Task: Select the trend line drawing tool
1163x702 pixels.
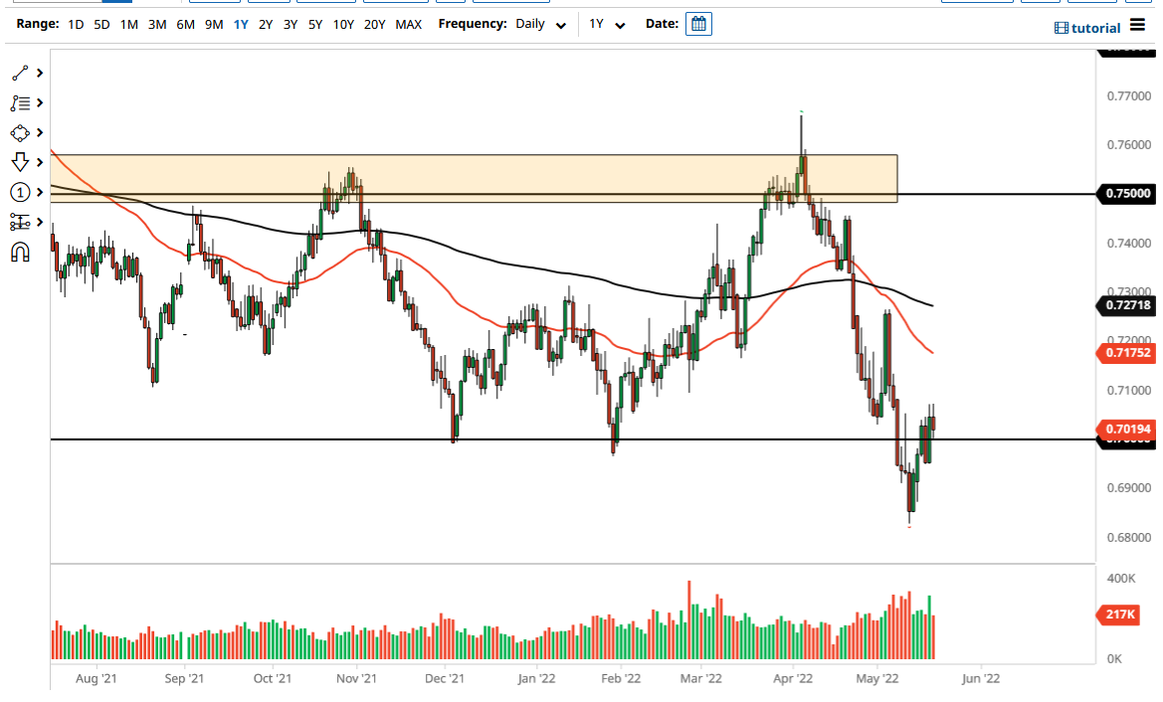Action: point(20,72)
